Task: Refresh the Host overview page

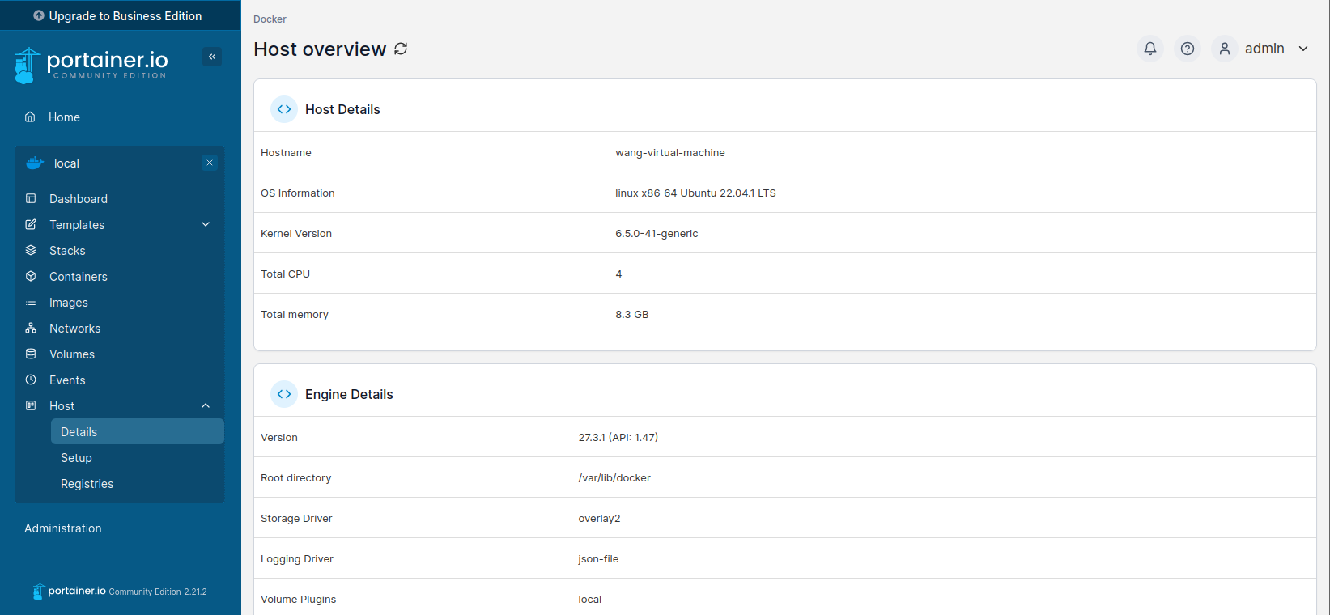Action: tap(401, 49)
